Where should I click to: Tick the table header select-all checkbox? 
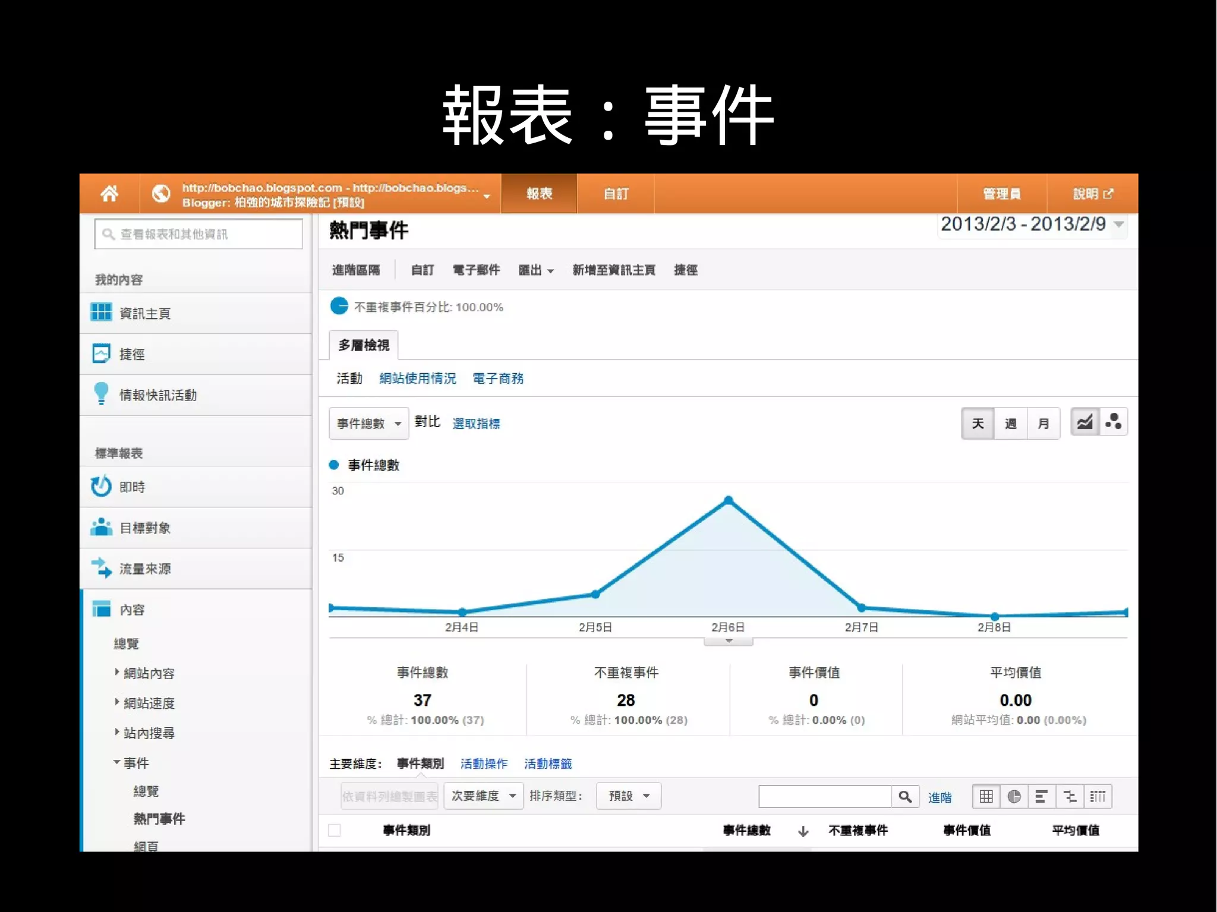click(335, 830)
